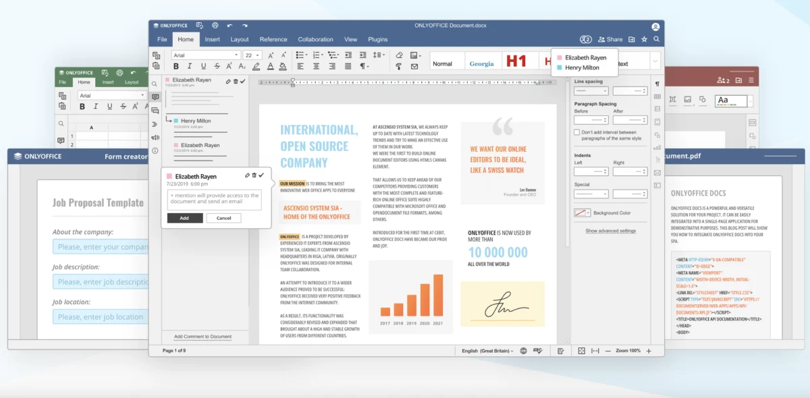
Task: Click job location field in Form creator window
Action: [101, 316]
